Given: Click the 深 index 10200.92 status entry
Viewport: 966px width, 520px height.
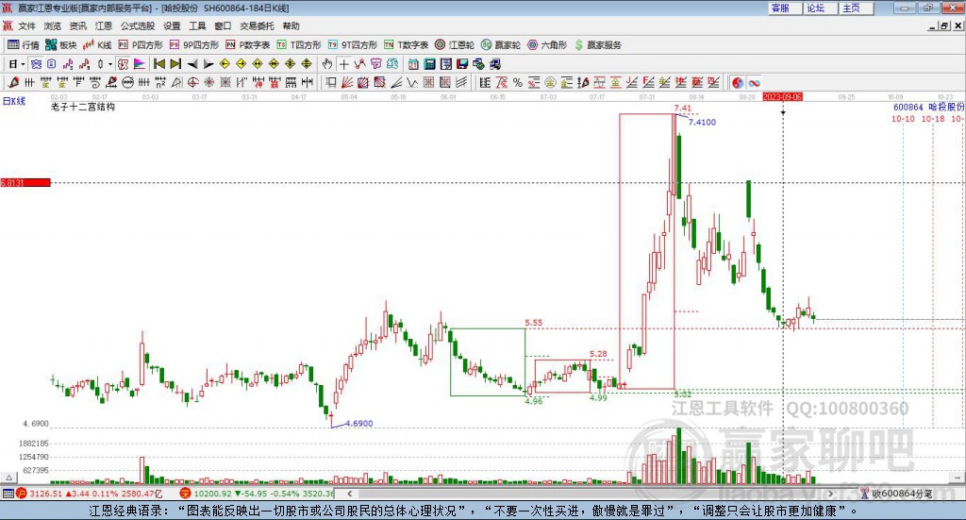Looking at the screenshot, I should pyautogui.click(x=257, y=494).
